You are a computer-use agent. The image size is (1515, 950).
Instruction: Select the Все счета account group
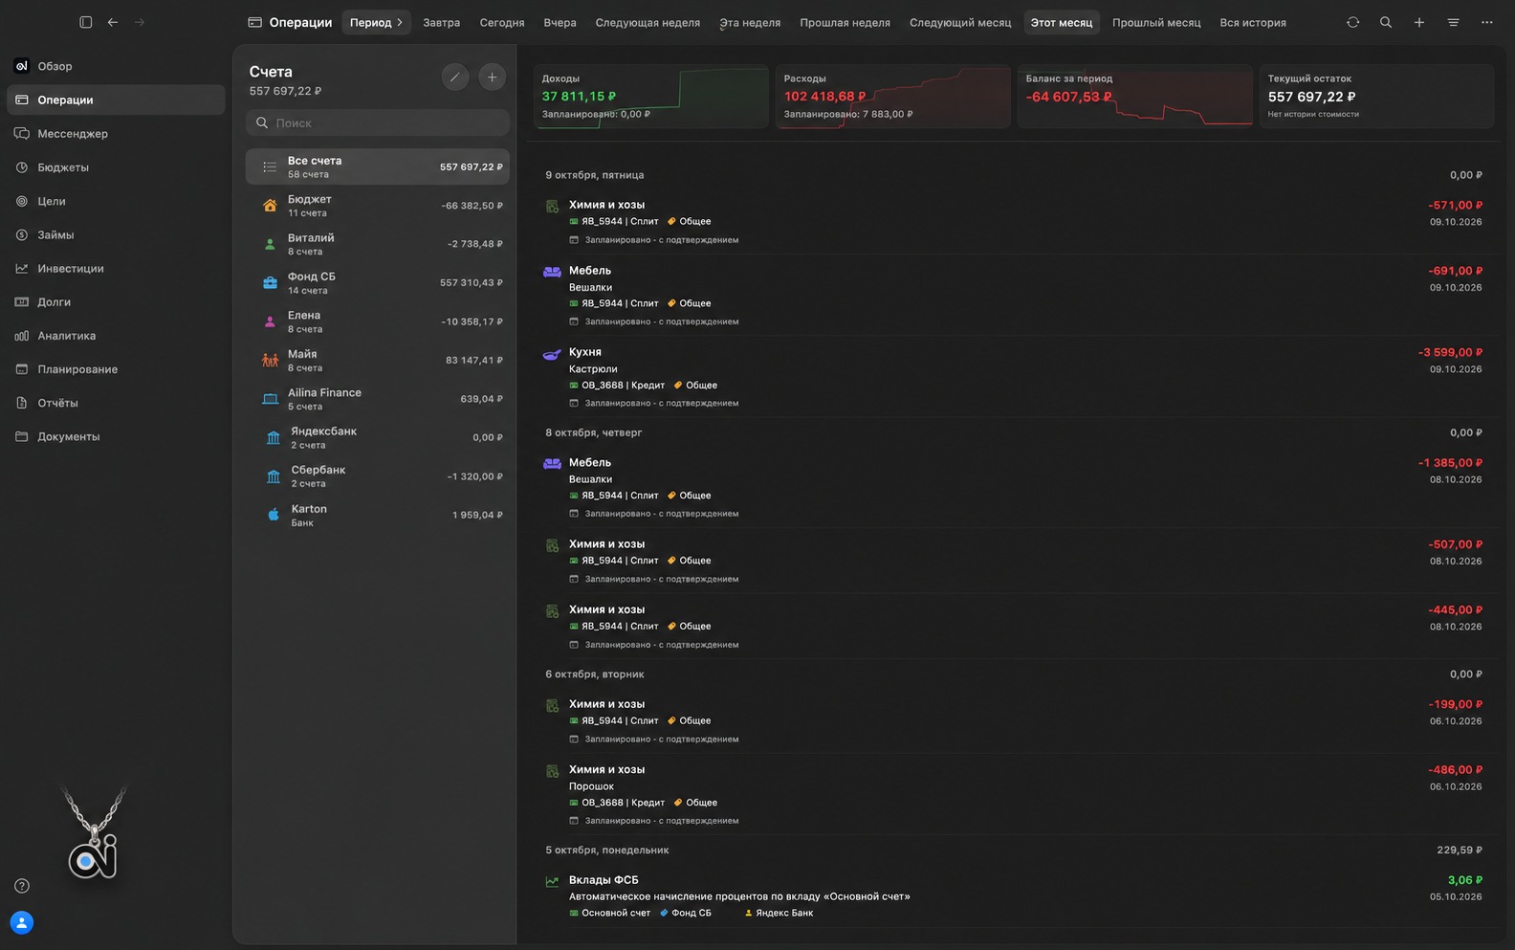[378, 166]
